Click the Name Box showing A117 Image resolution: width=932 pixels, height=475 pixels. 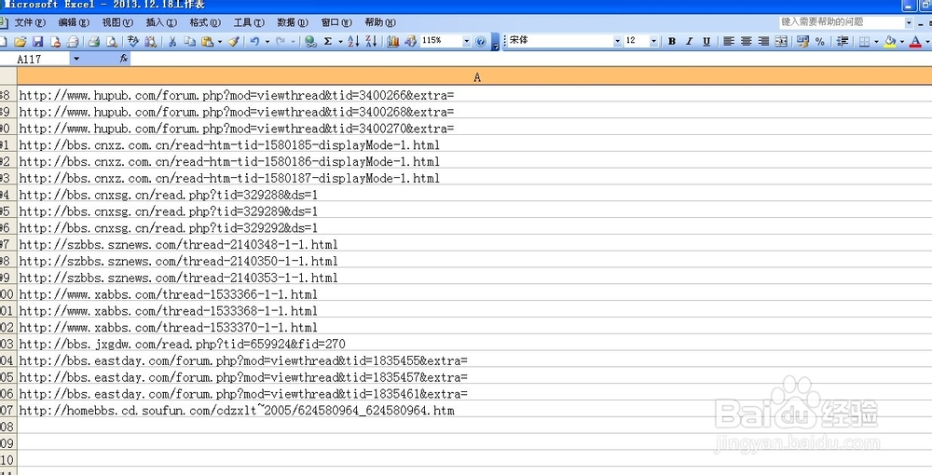(35, 59)
